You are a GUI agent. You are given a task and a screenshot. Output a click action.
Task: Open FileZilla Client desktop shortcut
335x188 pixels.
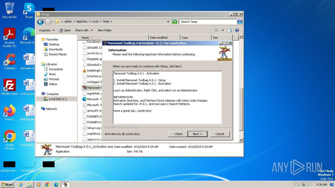tap(9, 87)
